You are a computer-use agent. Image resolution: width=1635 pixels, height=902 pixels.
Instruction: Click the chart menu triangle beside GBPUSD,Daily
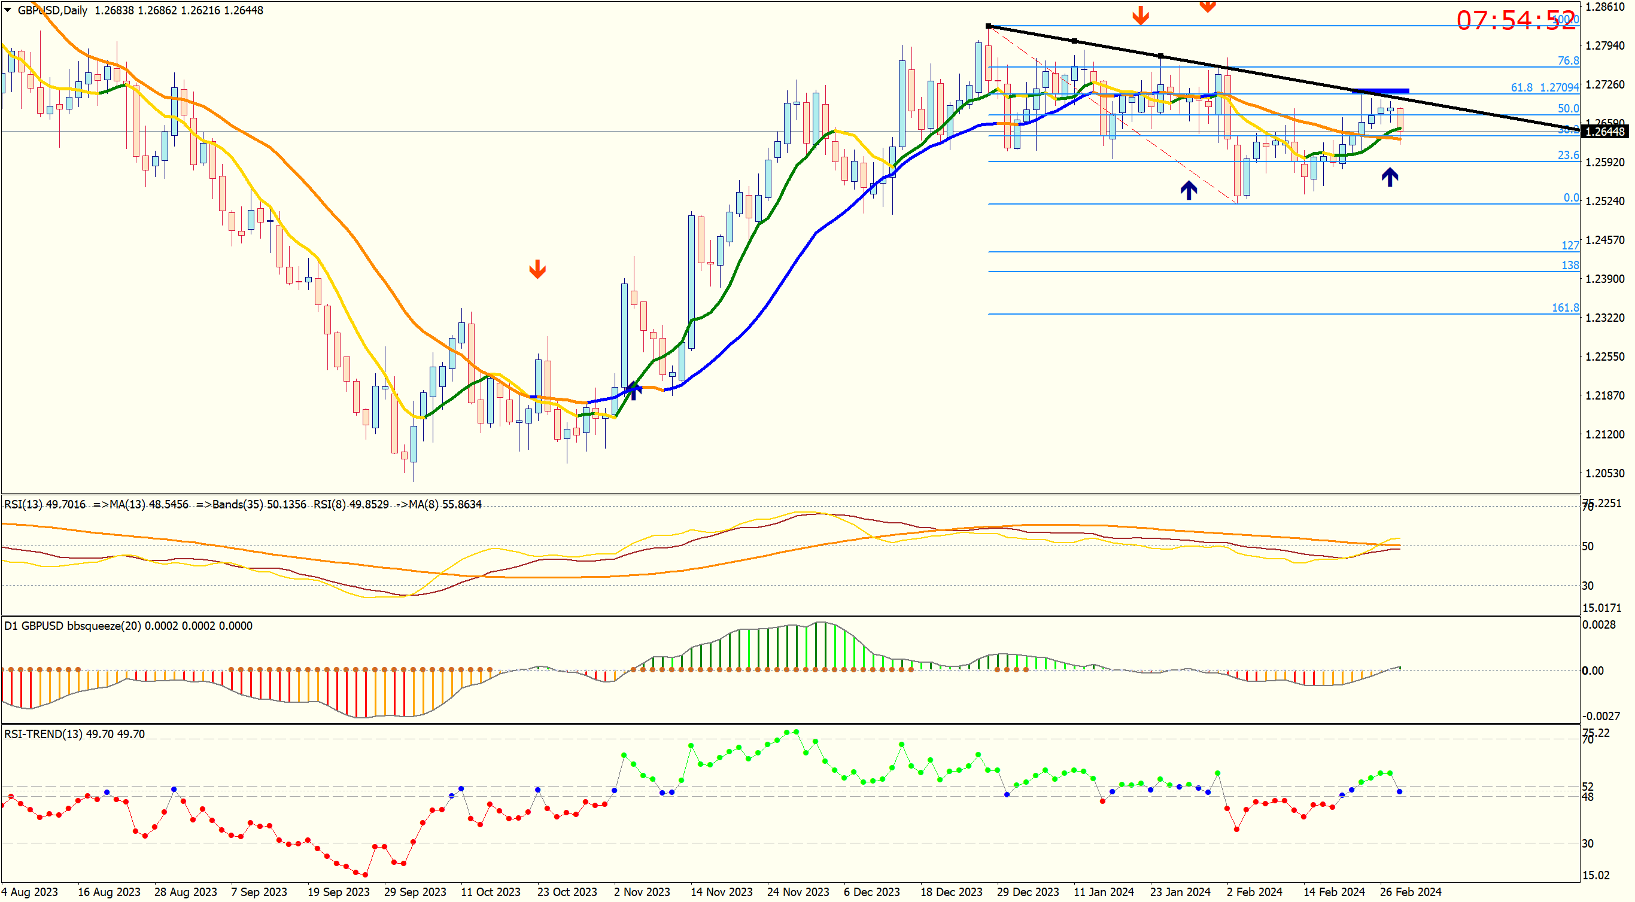8,10
